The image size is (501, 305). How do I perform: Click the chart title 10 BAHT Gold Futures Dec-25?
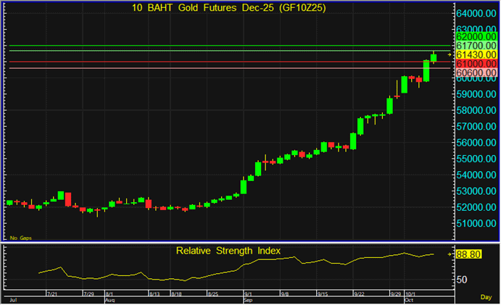click(228, 8)
